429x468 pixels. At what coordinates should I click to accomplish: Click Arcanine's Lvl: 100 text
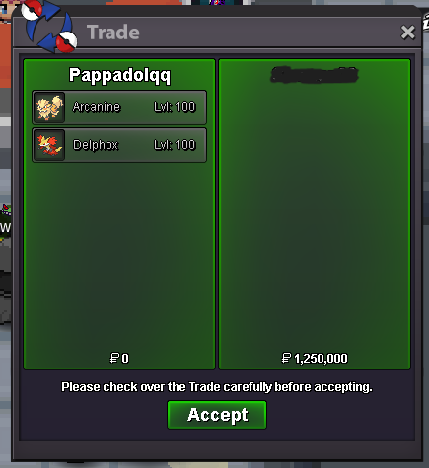coord(175,107)
